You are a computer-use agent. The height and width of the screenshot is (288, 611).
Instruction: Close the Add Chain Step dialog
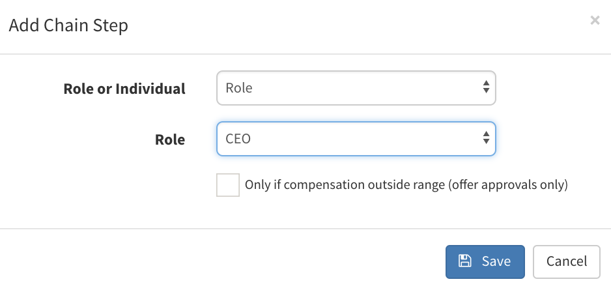[x=594, y=21]
